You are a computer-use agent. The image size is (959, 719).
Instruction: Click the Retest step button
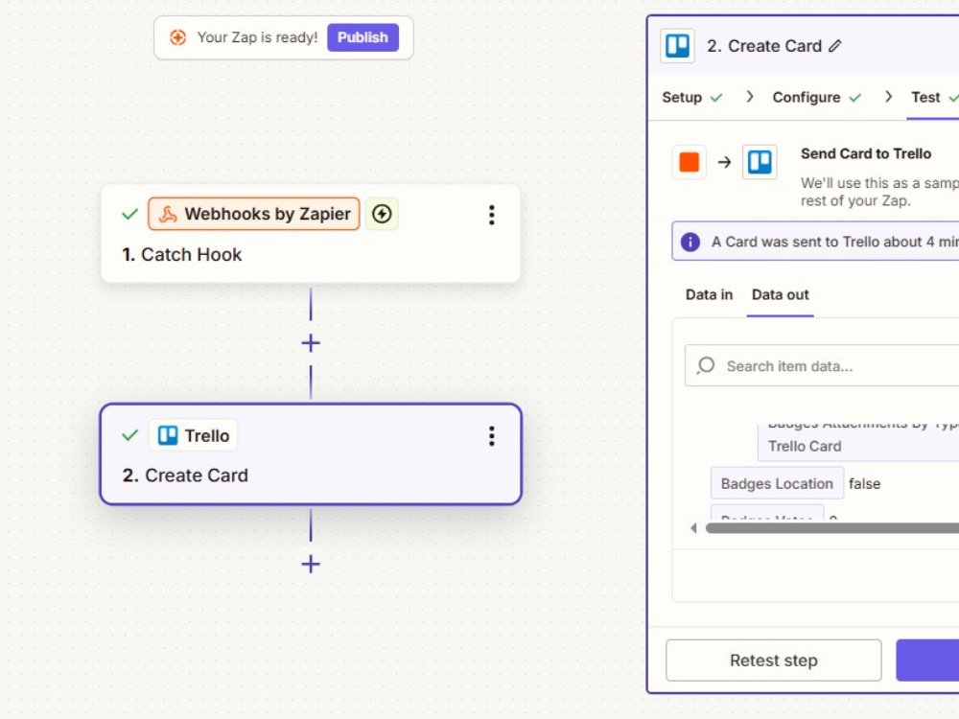(774, 661)
